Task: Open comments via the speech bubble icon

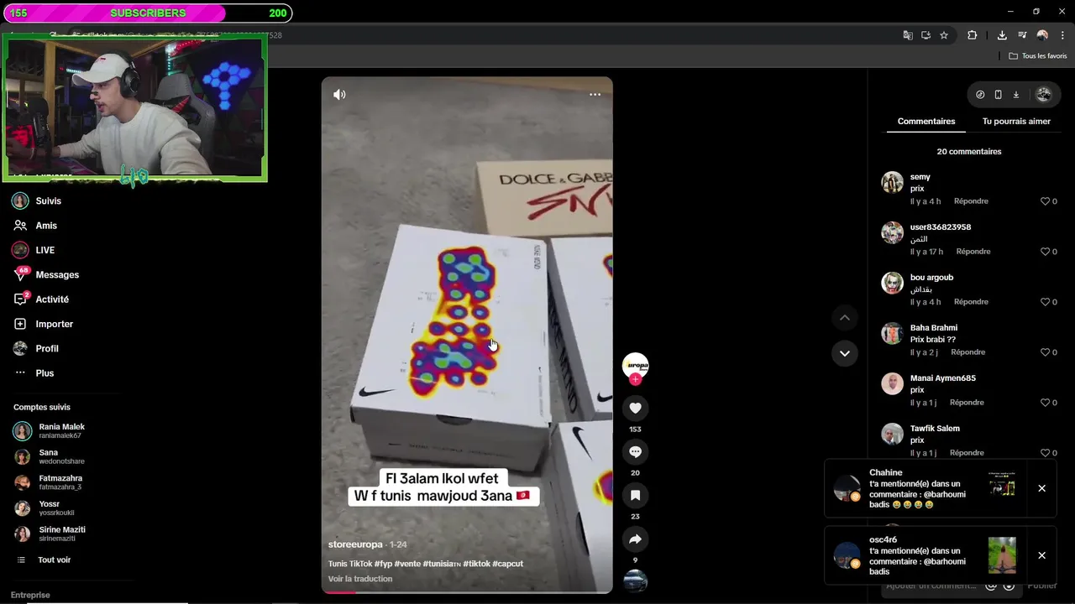Action: pyautogui.click(x=635, y=452)
